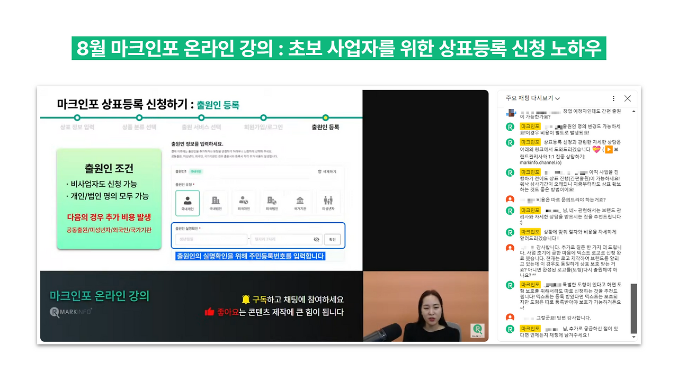Click the chat scrollbar up arrow
Image resolution: width=678 pixels, height=381 pixels.
[x=633, y=111]
